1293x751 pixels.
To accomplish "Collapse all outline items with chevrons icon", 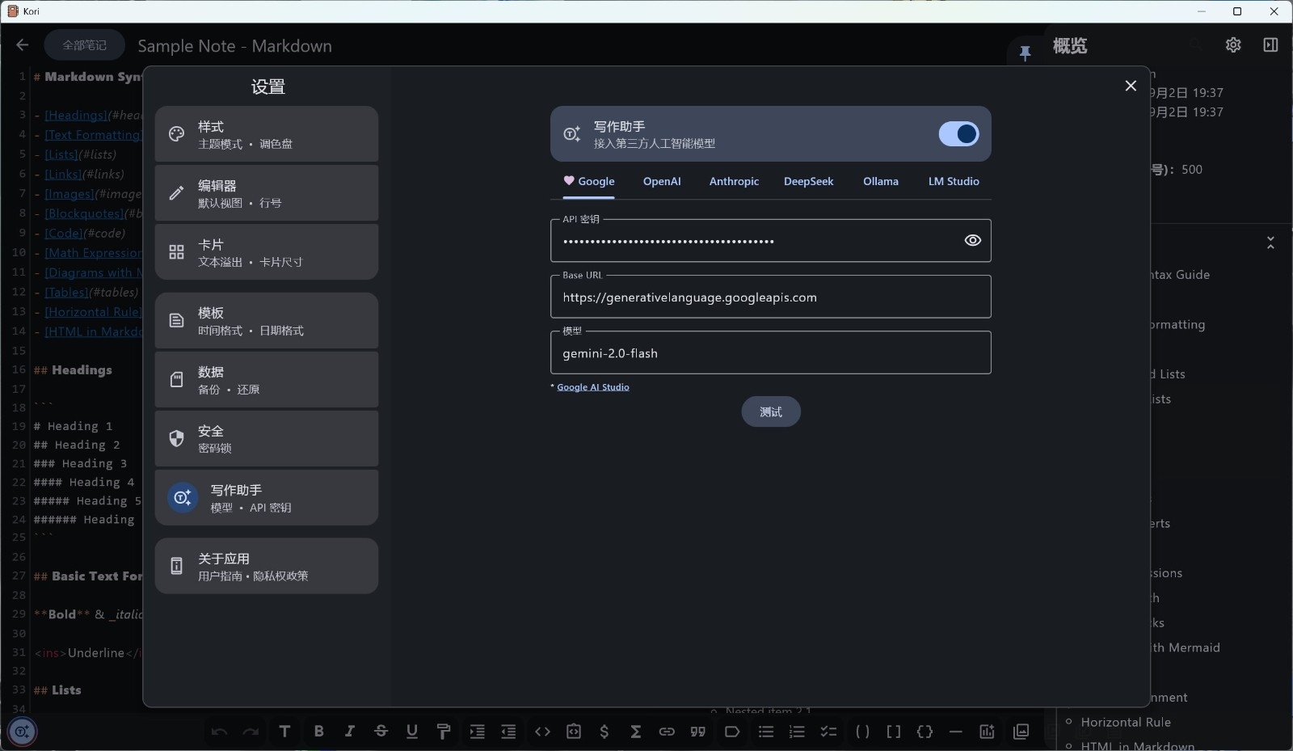I will coord(1270,243).
